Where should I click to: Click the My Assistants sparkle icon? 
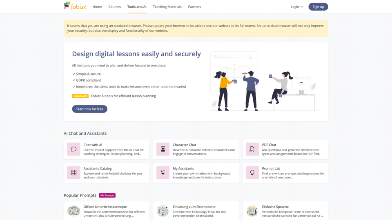pyautogui.click(x=163, y=173)
